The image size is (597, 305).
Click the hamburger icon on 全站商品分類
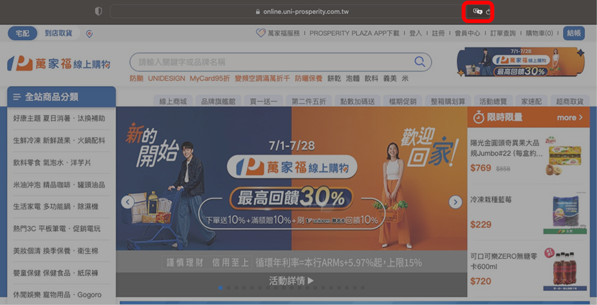click(17, 97)
